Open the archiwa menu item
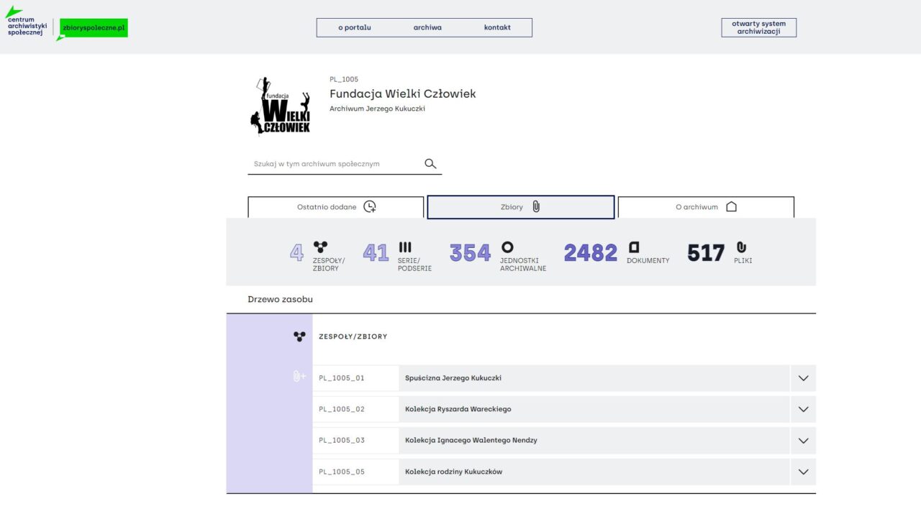The height and width of the screenshot is (509, 921). point(427,28)
